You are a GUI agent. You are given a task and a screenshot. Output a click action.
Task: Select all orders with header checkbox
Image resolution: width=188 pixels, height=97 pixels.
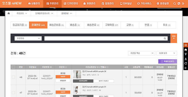click(13, 67)
